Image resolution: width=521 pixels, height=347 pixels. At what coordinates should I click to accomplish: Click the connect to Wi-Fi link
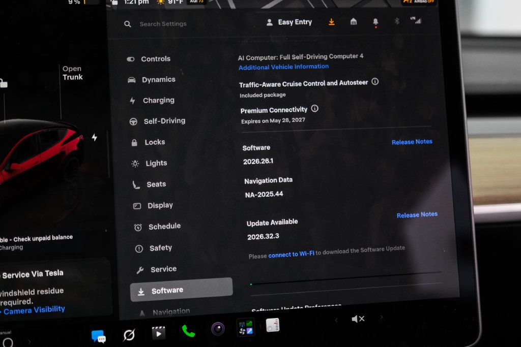pos(291,255)
